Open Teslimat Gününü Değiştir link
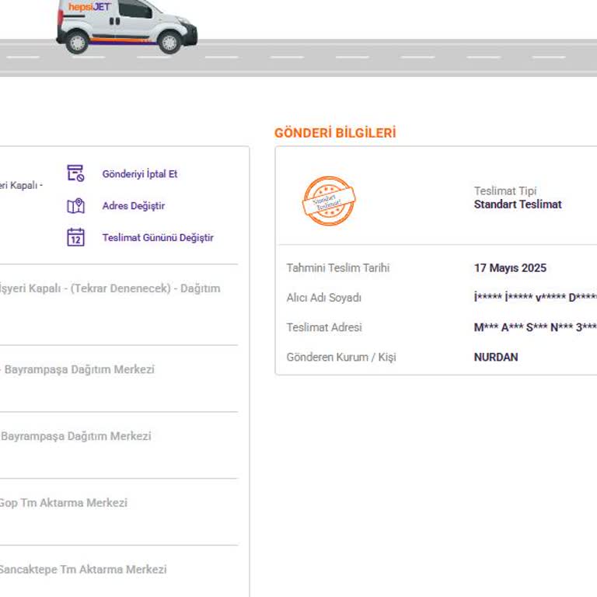The image size is (597, 597). pyautogui.click(x=158, y=238)
